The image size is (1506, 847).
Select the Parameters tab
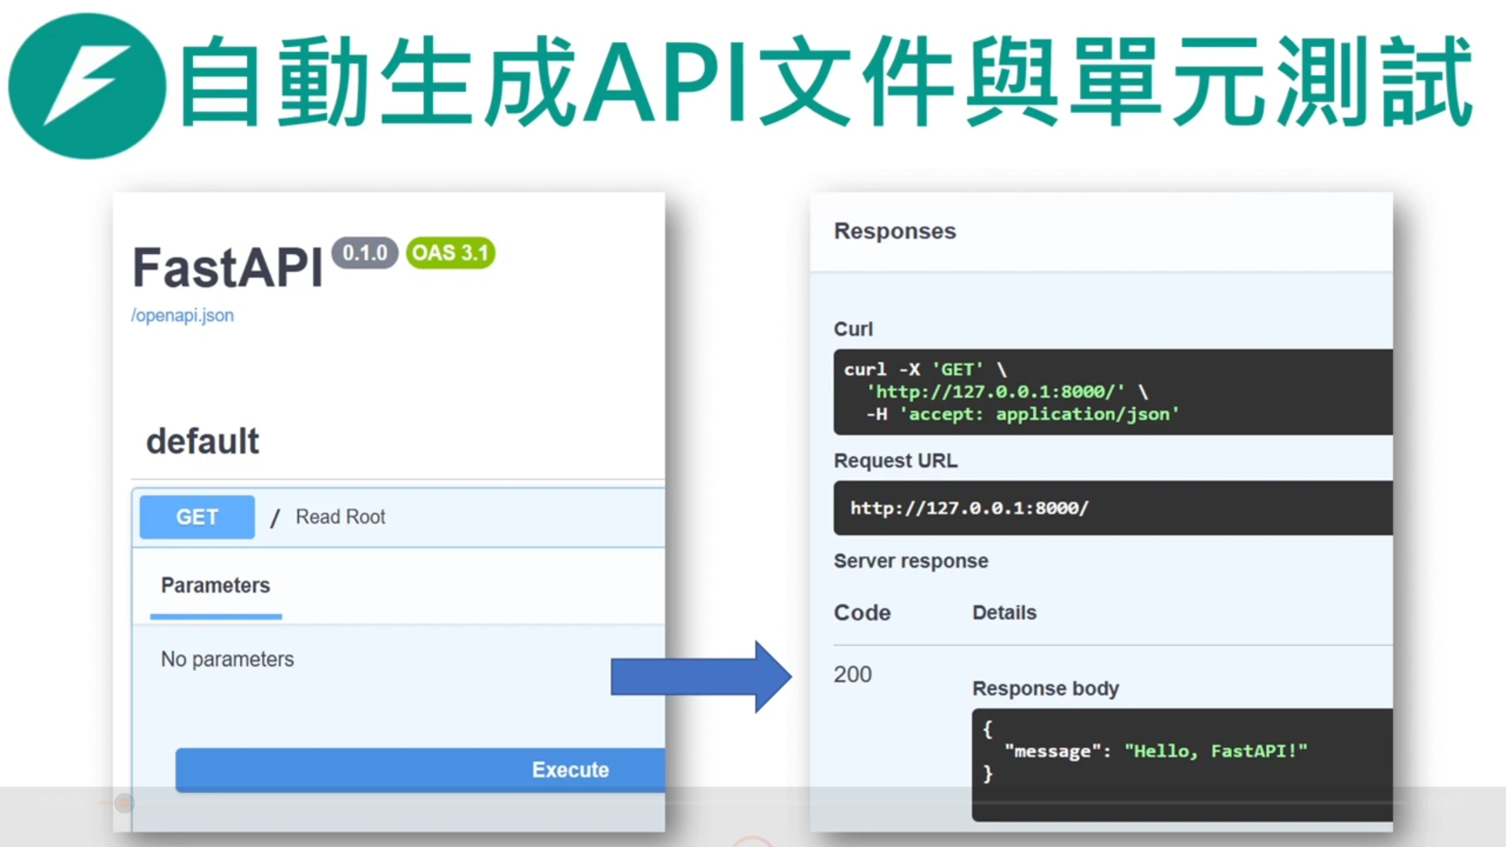pos(216,586)
